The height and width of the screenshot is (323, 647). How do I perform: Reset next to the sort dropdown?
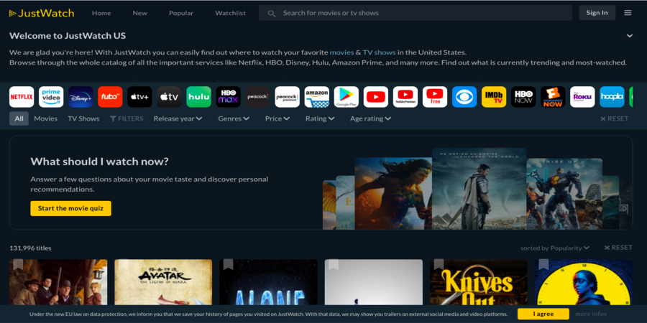coord(618,248)
